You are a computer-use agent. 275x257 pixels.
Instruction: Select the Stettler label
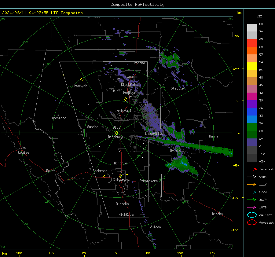point(178,88)
